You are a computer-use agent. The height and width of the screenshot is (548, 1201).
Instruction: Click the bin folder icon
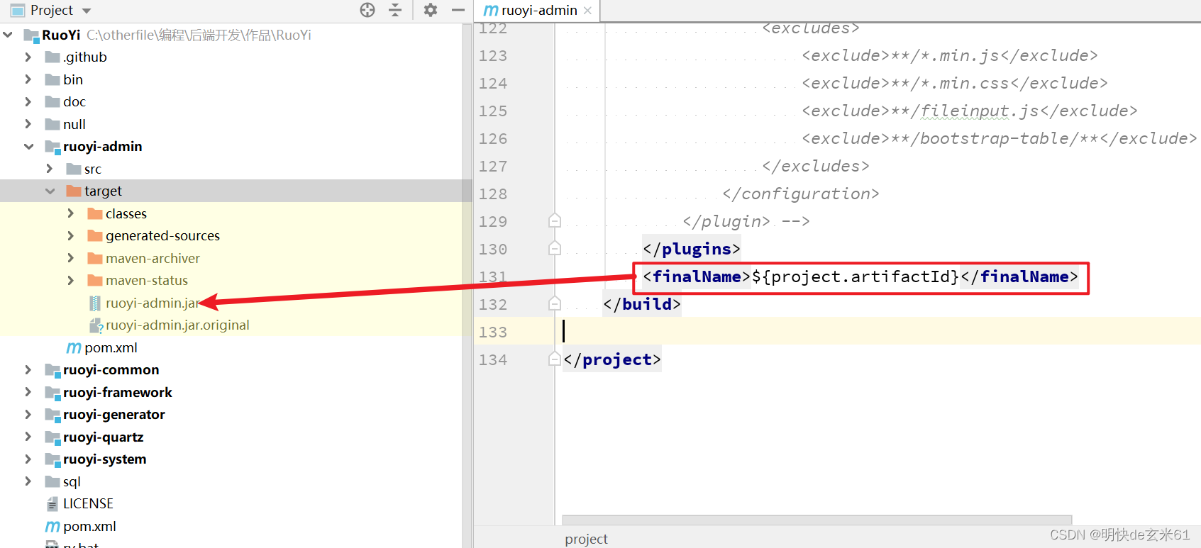[52, 79]
